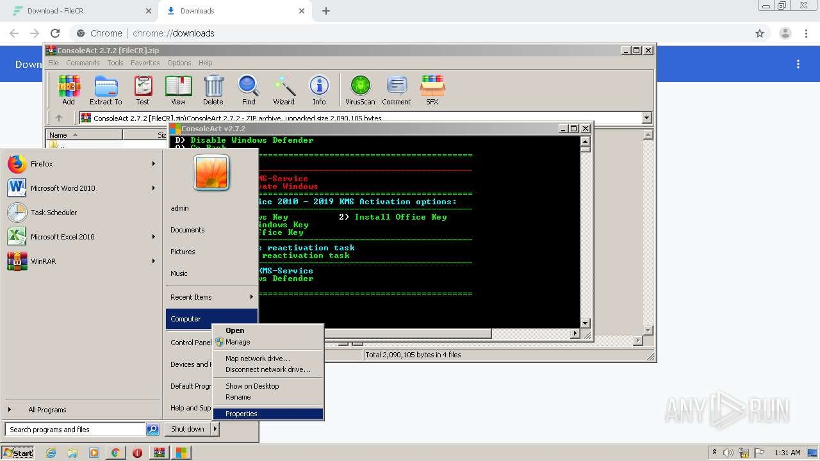Image resolution: width=820 pixels, height=461 pixels.
Task: Open the Downloads page three-dot menu
Action: 798,64
